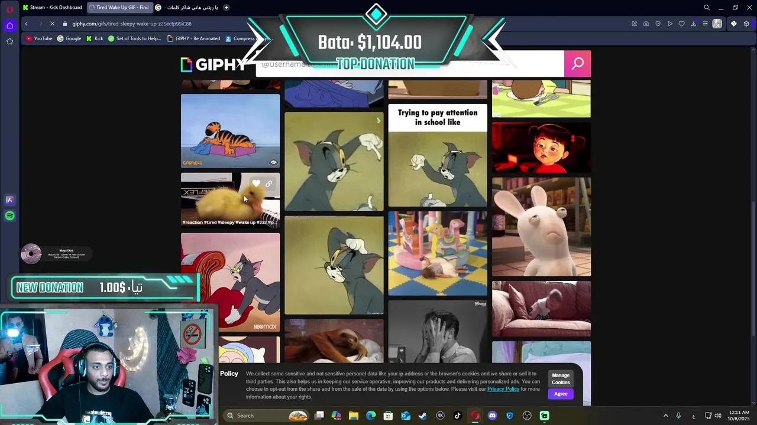Screen dimensions: 757x425
Task: Show hidden system tray icons
Action: 665,416
